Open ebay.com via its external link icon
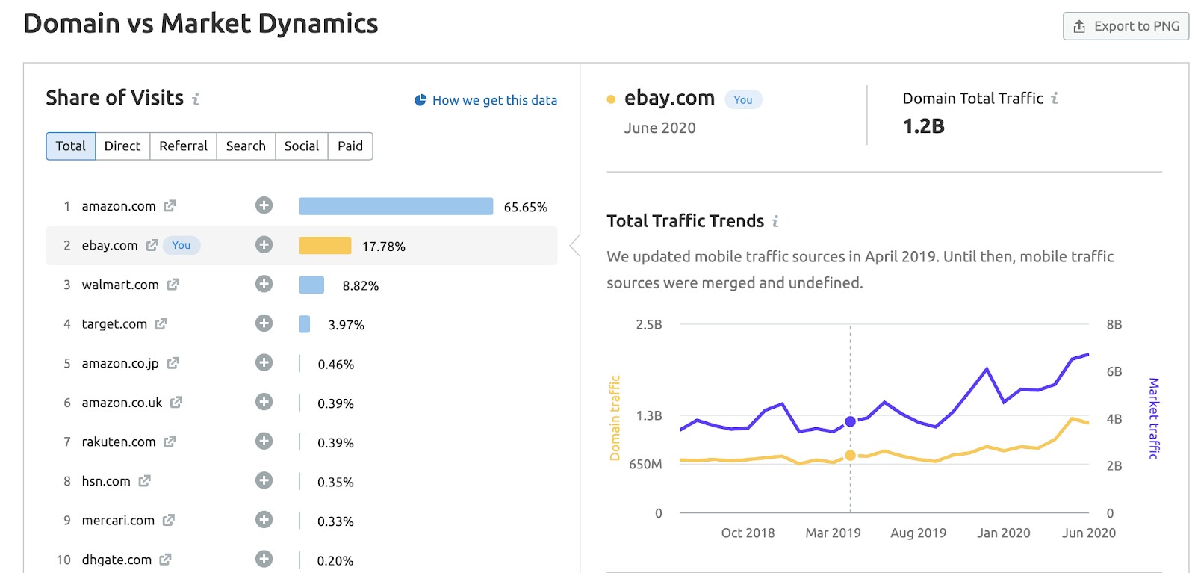Image resolution: width=1195 pixels, height=573 pixels. click(x=152, y=245)
